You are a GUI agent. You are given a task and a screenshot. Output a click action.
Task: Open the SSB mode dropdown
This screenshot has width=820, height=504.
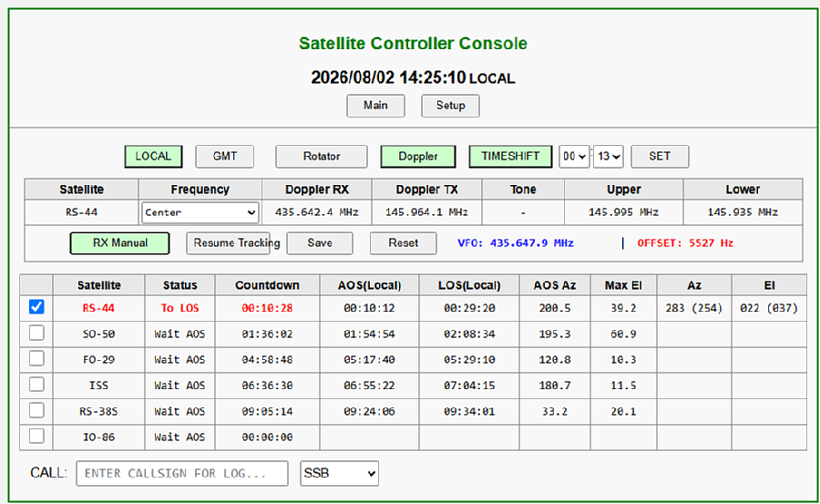(x=340, y=474)
